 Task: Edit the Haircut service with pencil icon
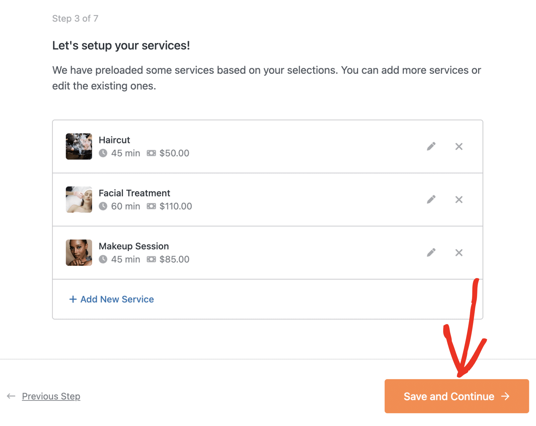coord(431,146)
